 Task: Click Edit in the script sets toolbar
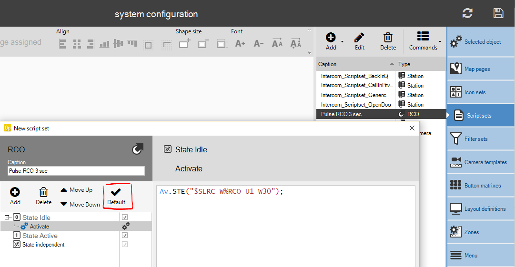pyautogui.click(x=359, y=41)
